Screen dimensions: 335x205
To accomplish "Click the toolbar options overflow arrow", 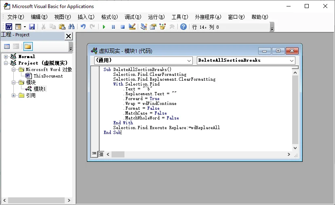I will click(x=272, y=27).
